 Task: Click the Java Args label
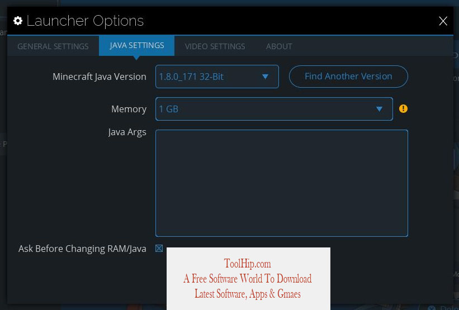127,132
